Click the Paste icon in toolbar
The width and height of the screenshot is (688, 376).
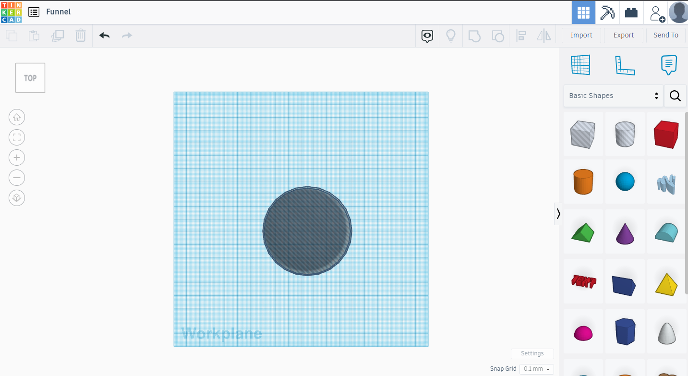(x=34, y=36)
